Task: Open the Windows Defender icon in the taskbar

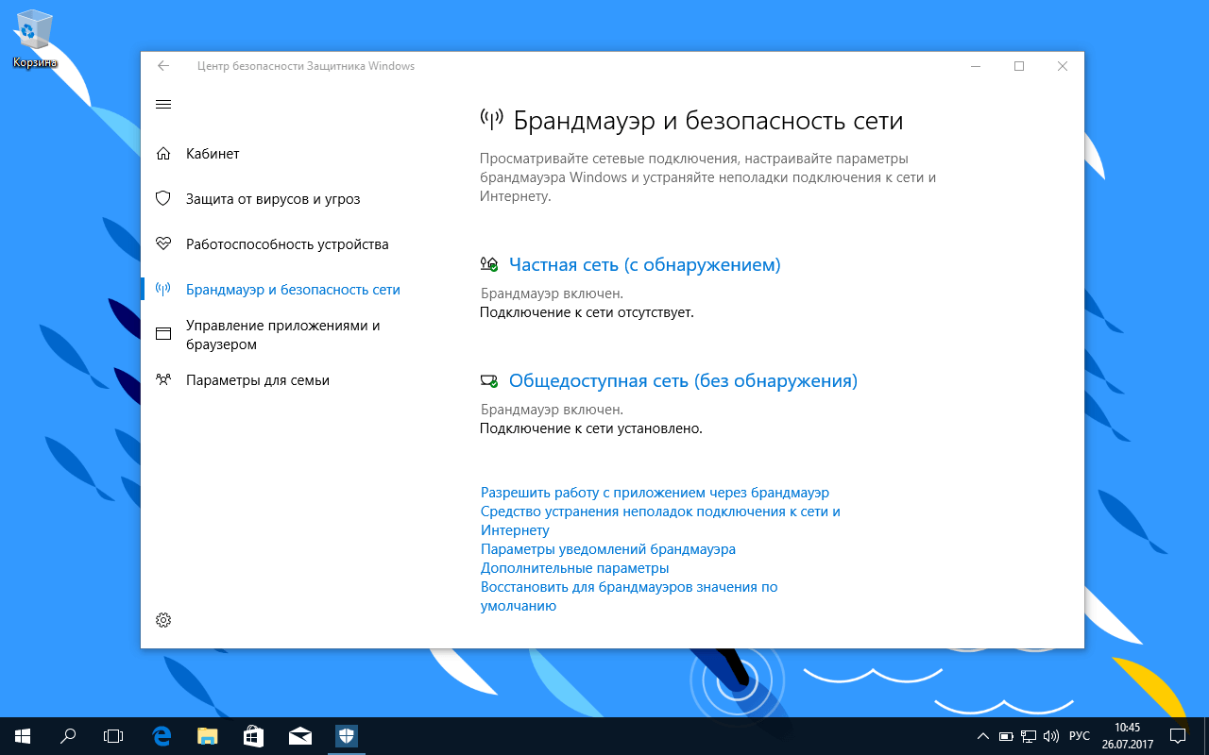Action: pyautogui.click(x=346, y=735)
